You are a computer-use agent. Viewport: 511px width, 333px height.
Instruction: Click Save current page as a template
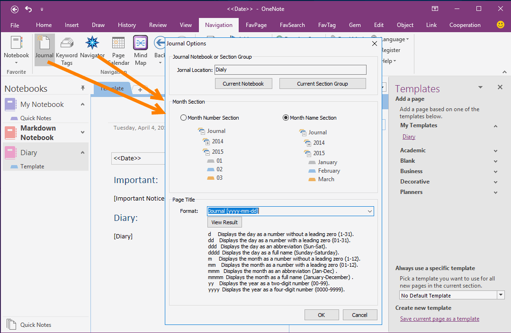[439, 319]
